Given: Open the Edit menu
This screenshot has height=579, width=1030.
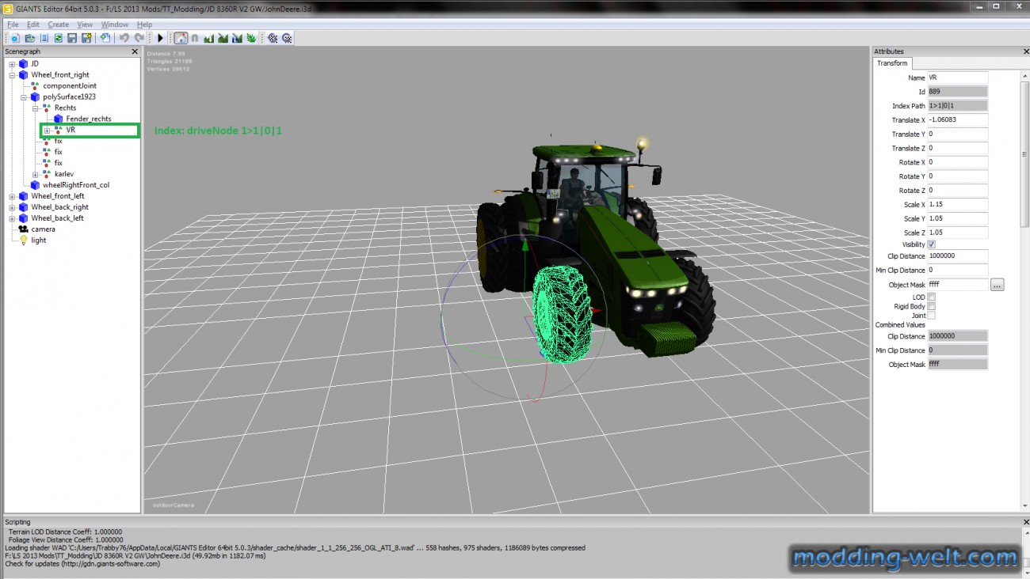Looking at the screenshot, I should [33, 25].
